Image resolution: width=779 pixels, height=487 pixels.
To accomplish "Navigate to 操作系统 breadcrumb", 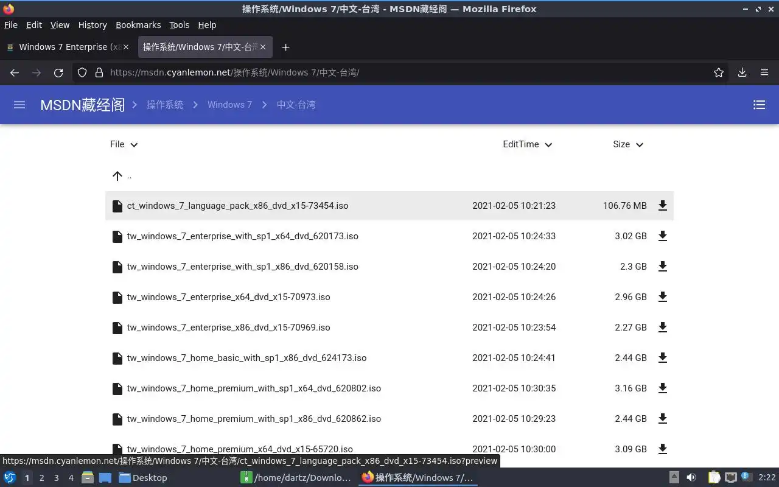I will (165, 105).
